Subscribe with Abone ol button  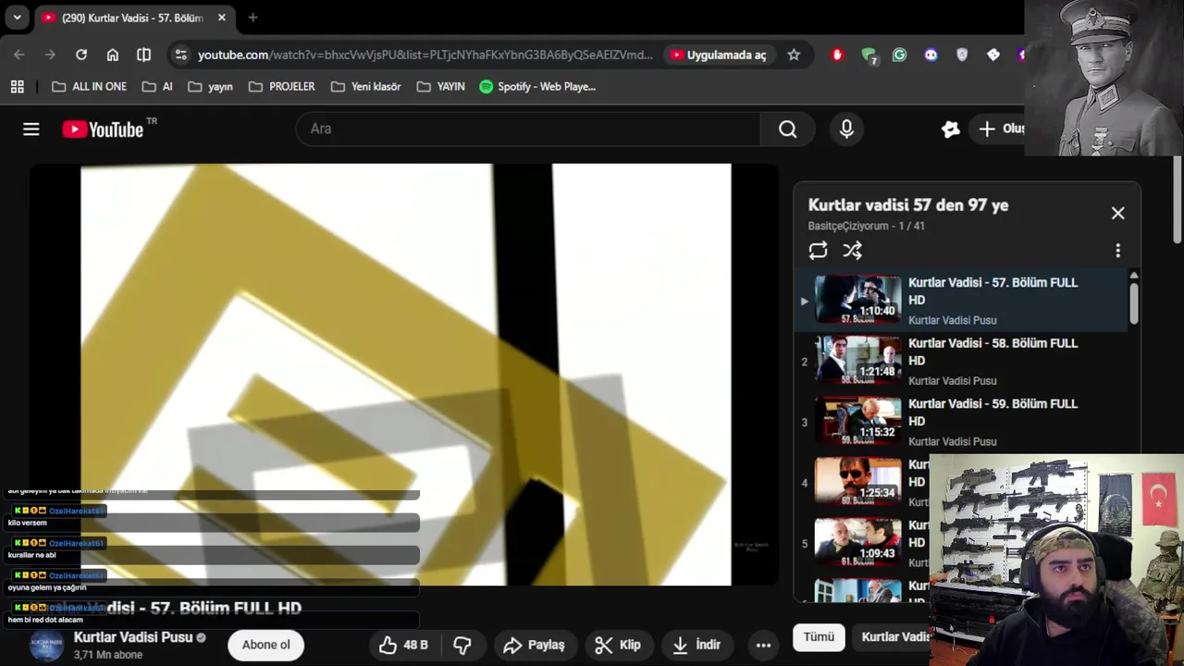click(x=265, y=645)
